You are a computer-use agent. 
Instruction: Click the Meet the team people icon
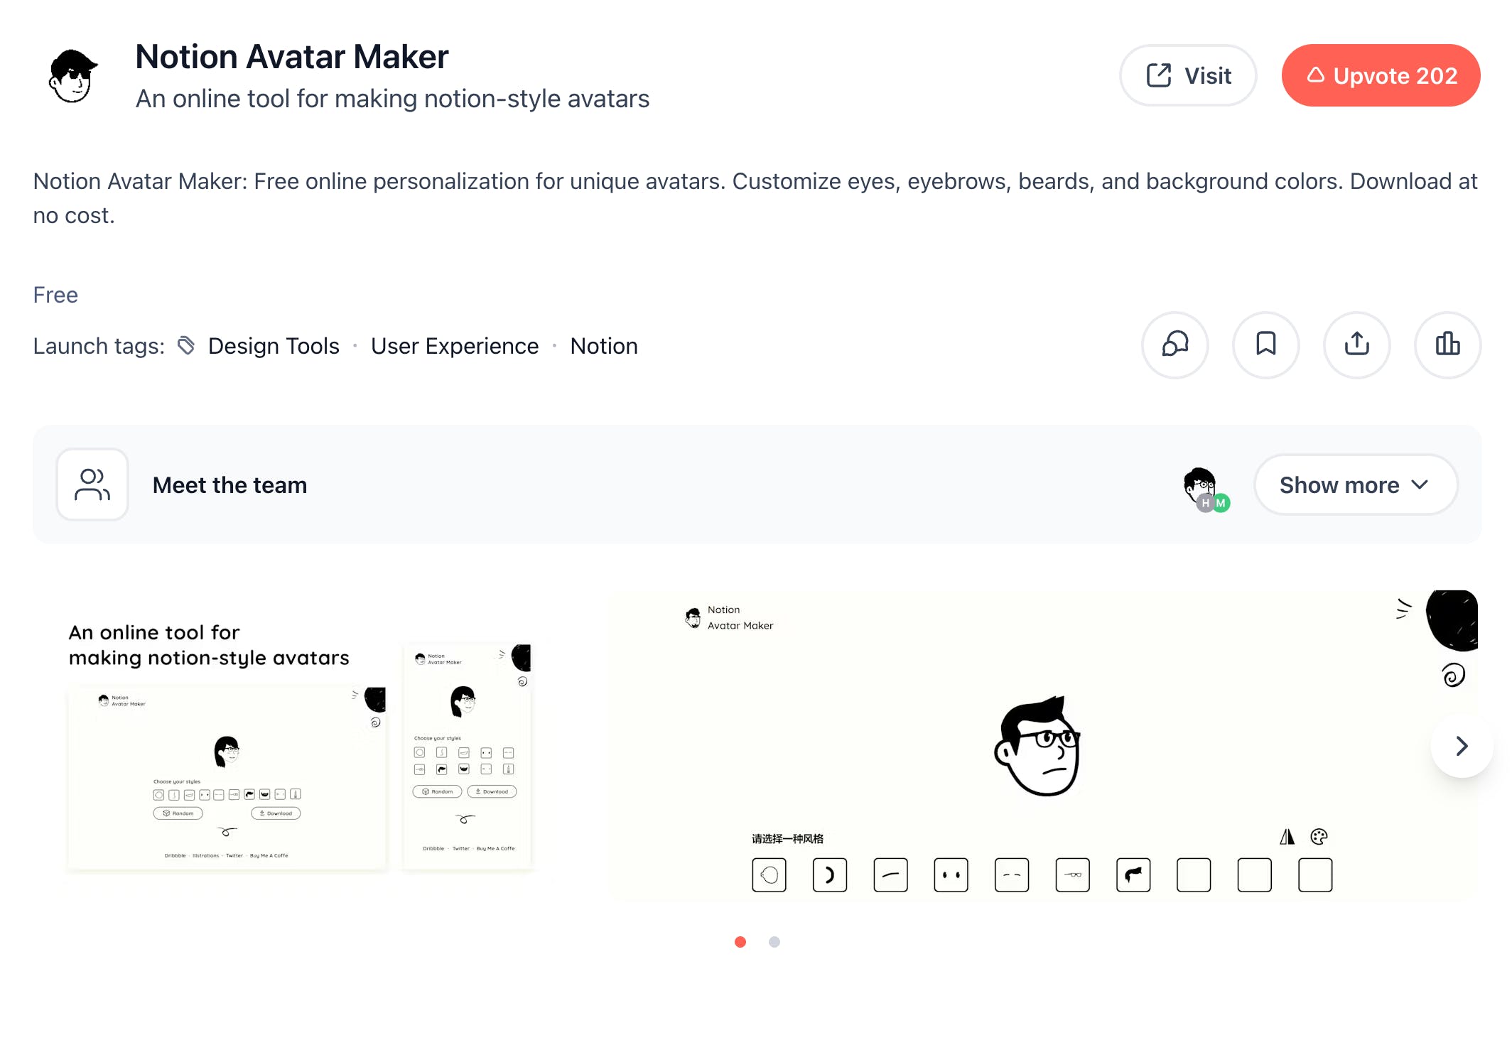click(92, 484)
